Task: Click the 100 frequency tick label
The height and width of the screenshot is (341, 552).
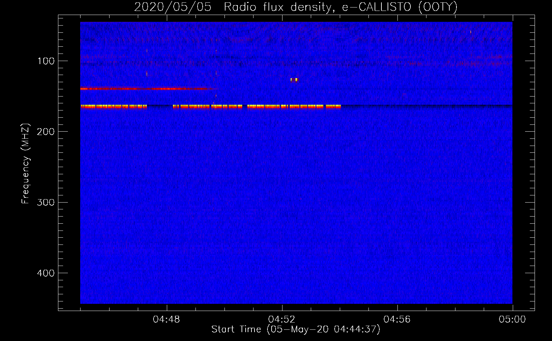Action: [46, 61]
